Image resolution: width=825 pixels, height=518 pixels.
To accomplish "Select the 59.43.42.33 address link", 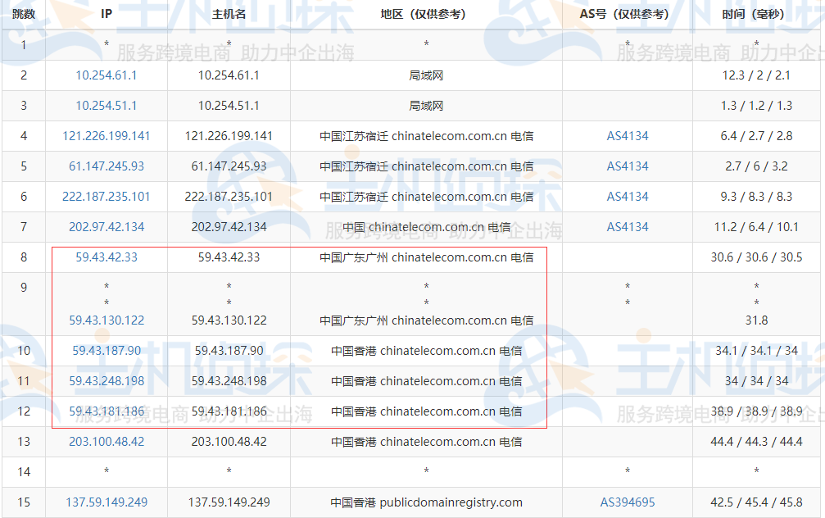I will pyautogui.click(x=106, y=257).
